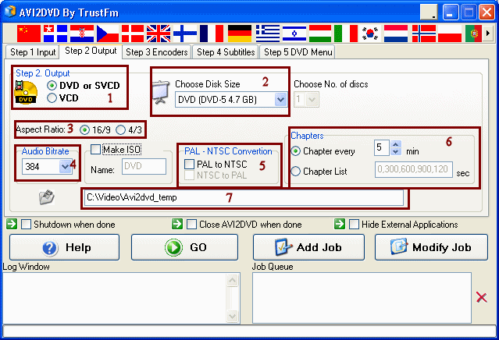
Task: Enable the Make ISO checkbox
Action: tap(95, 150)
